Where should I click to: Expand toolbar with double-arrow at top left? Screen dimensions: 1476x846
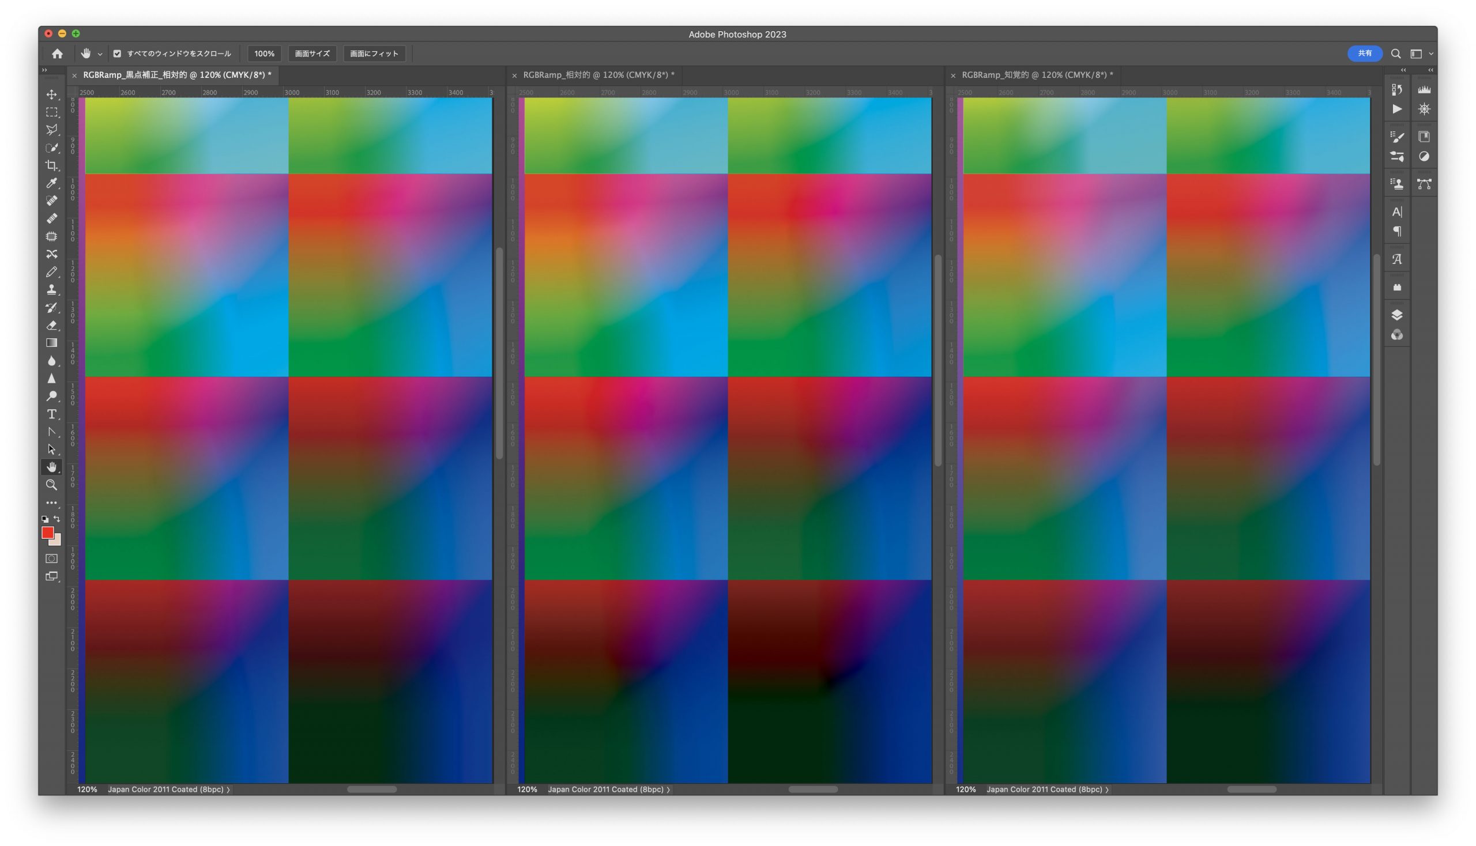[44, 70]
